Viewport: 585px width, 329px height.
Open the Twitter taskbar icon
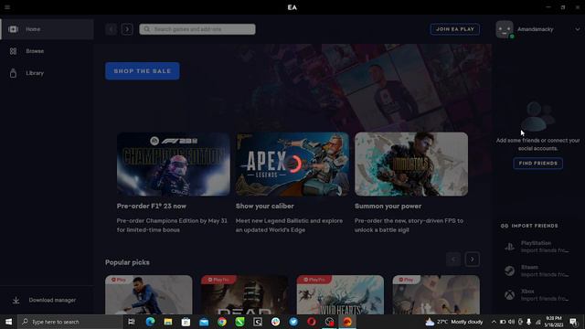pyautogui.click(x=293, y=322)
